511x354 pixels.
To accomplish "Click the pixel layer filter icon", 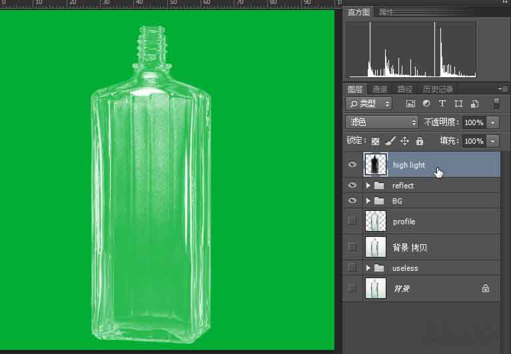I will click(x=410, y=104).
